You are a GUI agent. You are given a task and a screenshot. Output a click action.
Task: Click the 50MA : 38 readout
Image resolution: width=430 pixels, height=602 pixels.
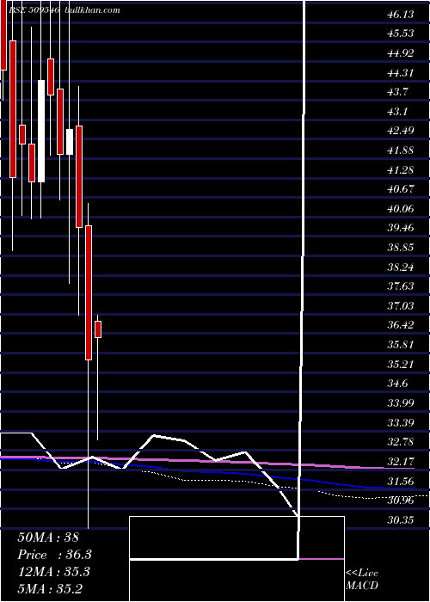[48, 537]
